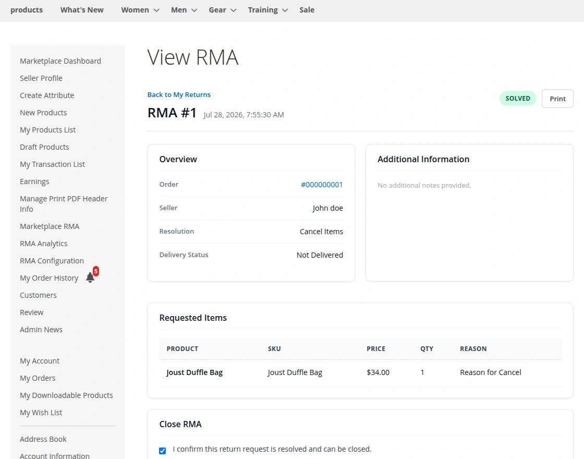Click the Joust Duffle Bag product name
Viewport: 584px width, 459px height.
(x=194, y=372)
